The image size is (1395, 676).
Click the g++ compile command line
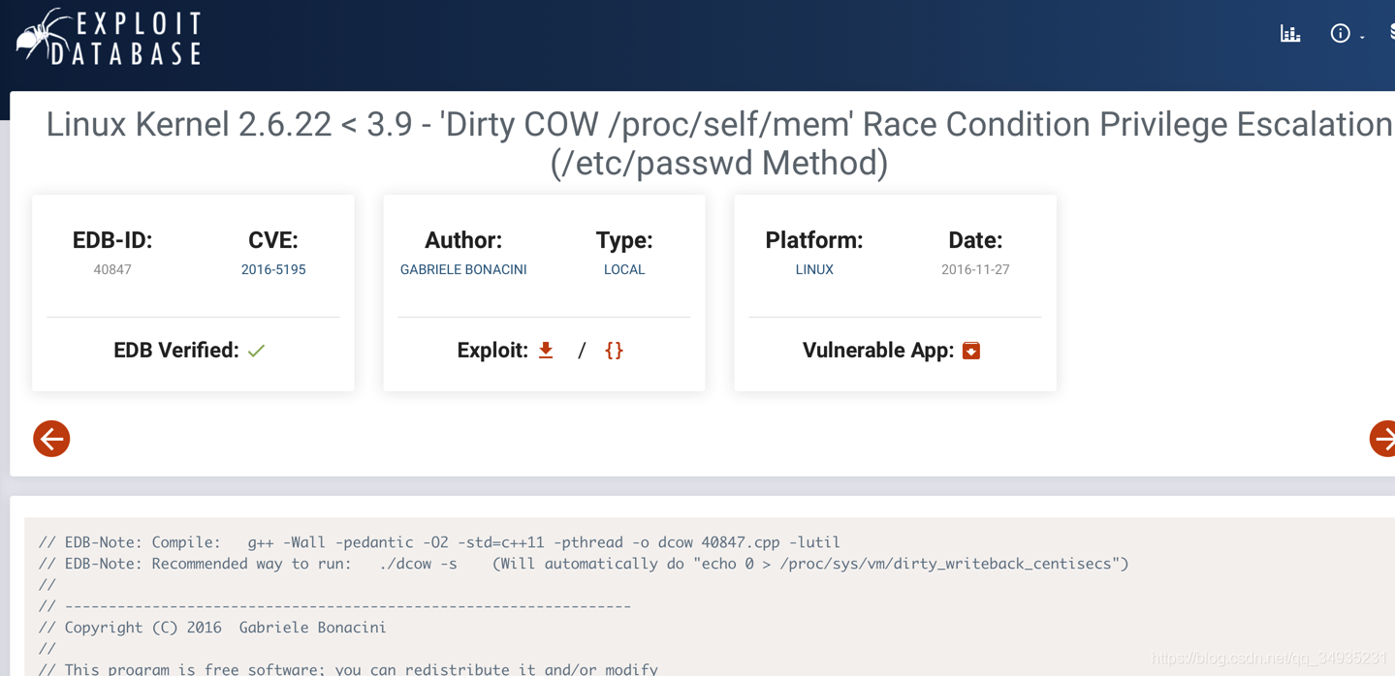(439, 542)
